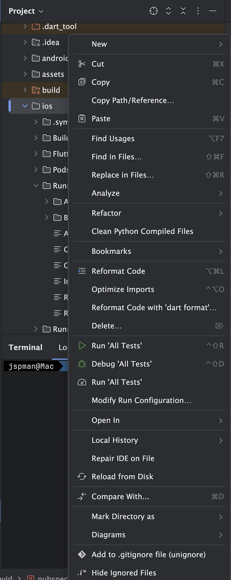Expand the assets folder

point(25,74)
